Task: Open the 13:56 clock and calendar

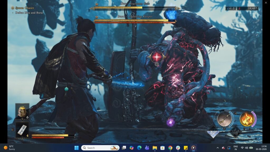Action: click(x=261, y=148)
